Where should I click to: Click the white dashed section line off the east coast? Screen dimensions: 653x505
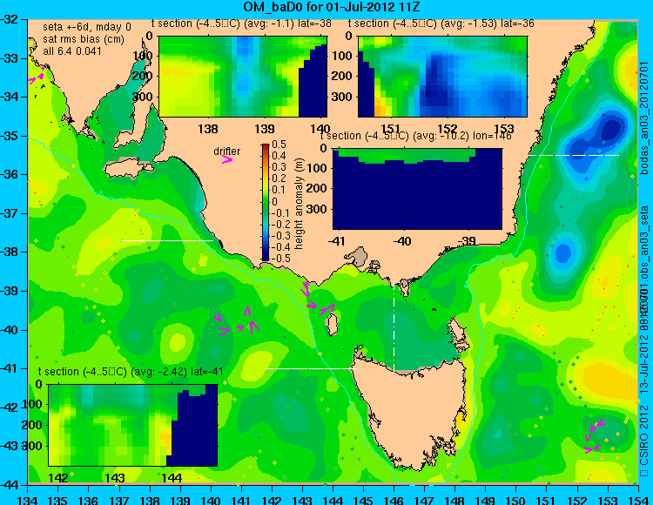(x=574, y=155)
